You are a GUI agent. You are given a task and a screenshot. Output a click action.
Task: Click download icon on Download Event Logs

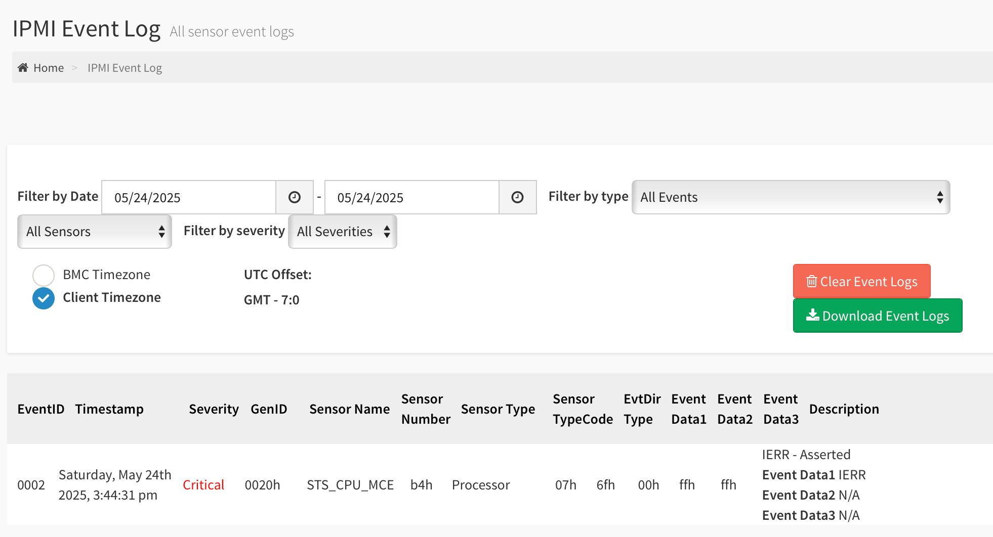tap(812, 316)
